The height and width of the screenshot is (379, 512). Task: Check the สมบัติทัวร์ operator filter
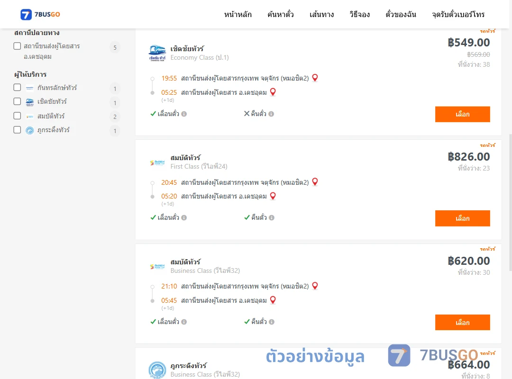(x=18, y=116)
